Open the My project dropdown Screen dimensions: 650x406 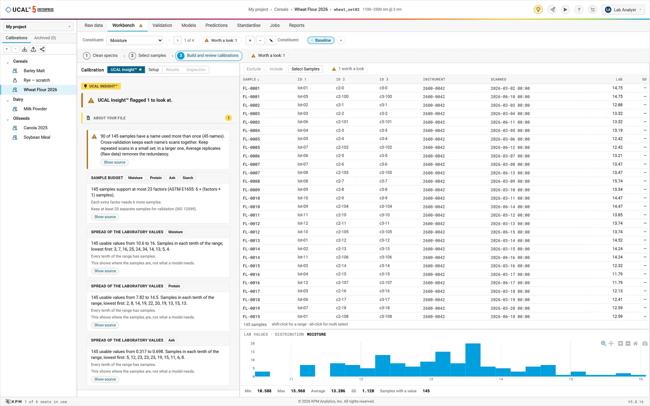click(38, 27)
